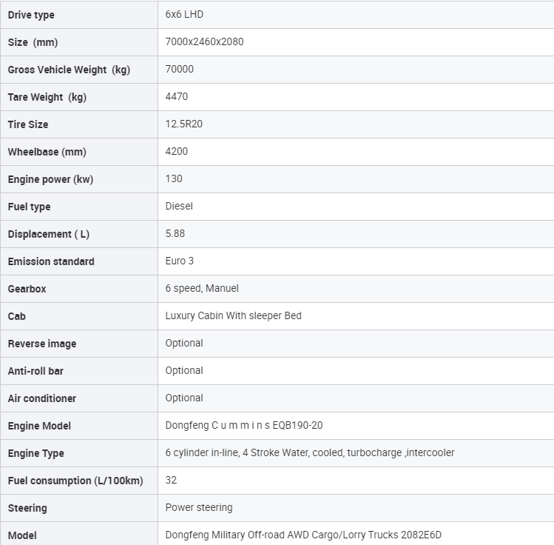The height and width of the screenshot is (545, 554).
Task: Select the displacement value 5.88
Action: (175, 233)
